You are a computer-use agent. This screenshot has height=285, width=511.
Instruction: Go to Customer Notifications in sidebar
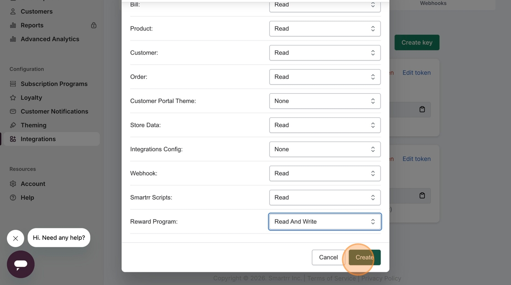54,112
